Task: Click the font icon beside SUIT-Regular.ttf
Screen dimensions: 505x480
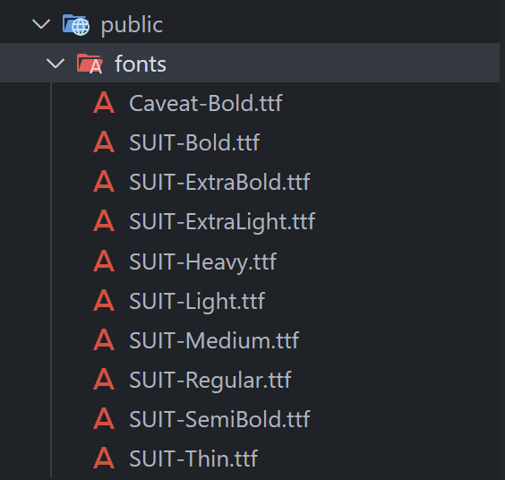Action: 104,379
